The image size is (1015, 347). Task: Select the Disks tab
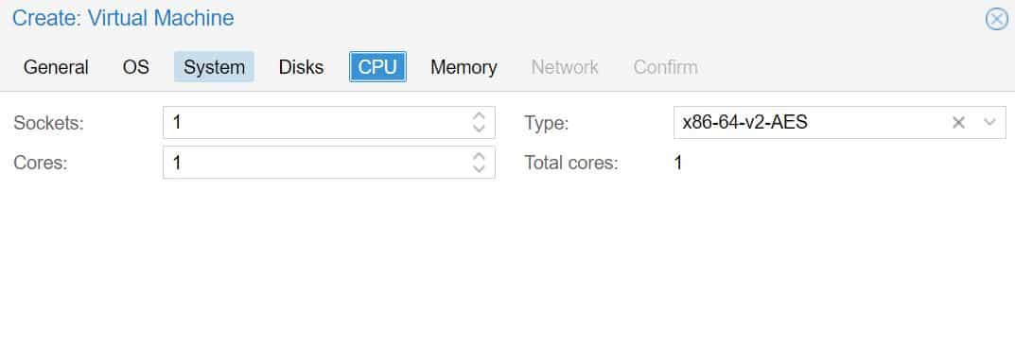click(301, 67)
